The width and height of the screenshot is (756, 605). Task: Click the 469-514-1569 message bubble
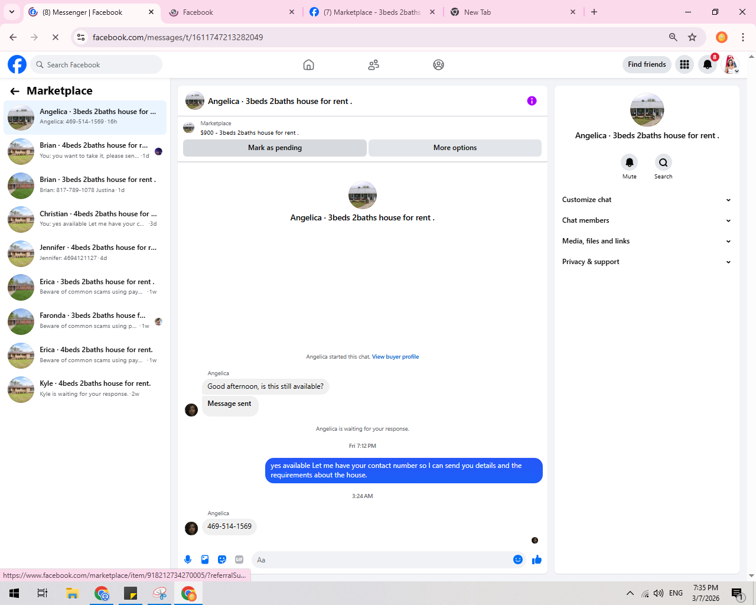(229, 526)
